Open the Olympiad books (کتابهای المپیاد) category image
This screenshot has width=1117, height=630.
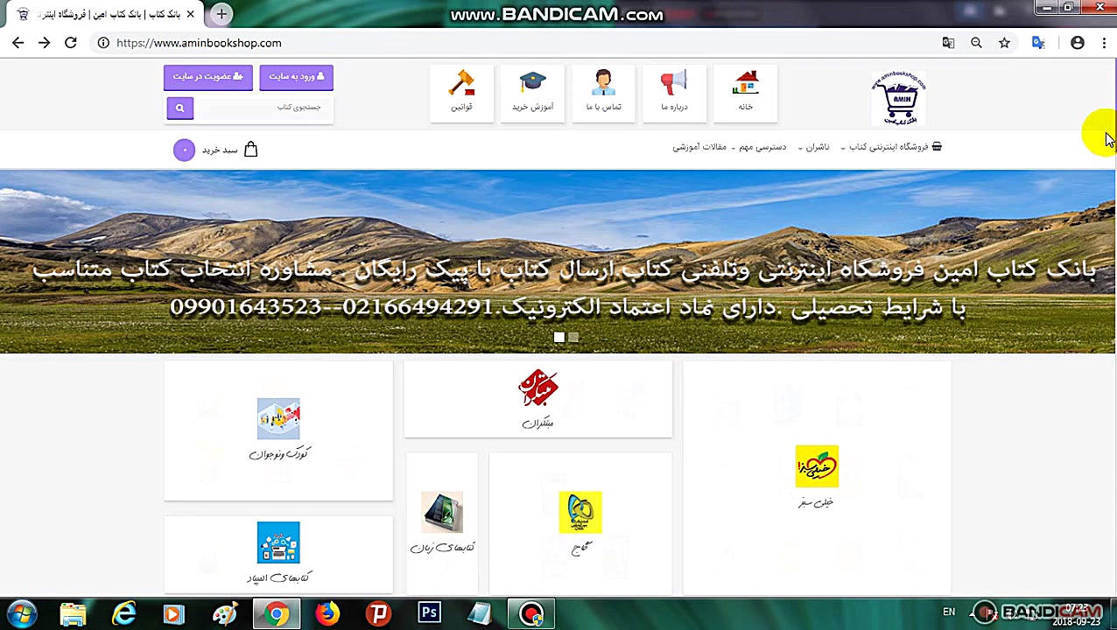pos(278,542)
